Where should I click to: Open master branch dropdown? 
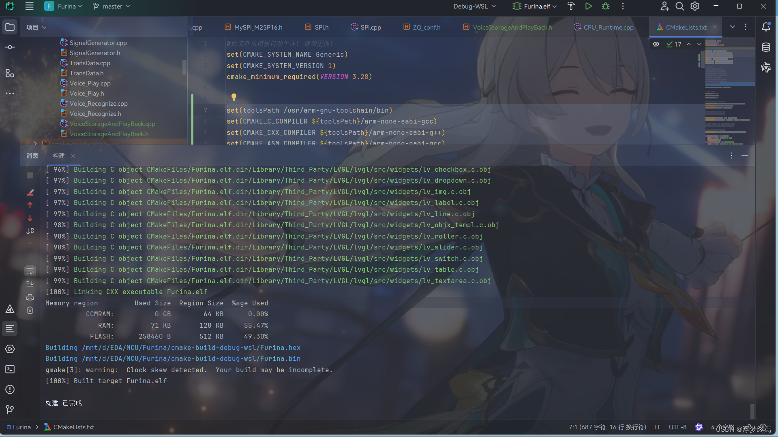(111, 6)
